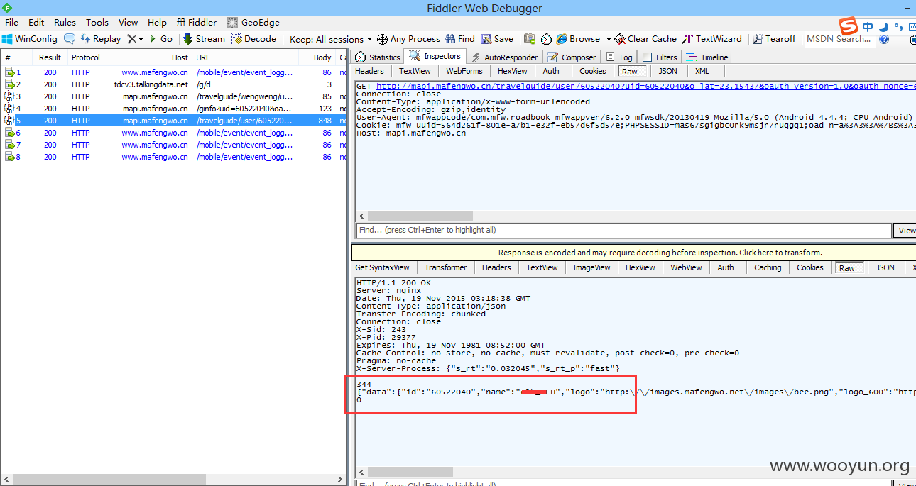Open Keep: All sessions dropdown
This screenshot has height=486, width=916.
pos(330,39)
